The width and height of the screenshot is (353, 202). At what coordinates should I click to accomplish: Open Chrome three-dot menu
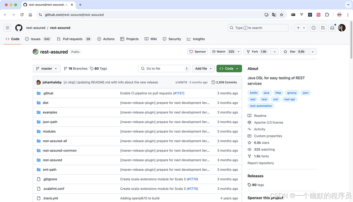[348, 14]
